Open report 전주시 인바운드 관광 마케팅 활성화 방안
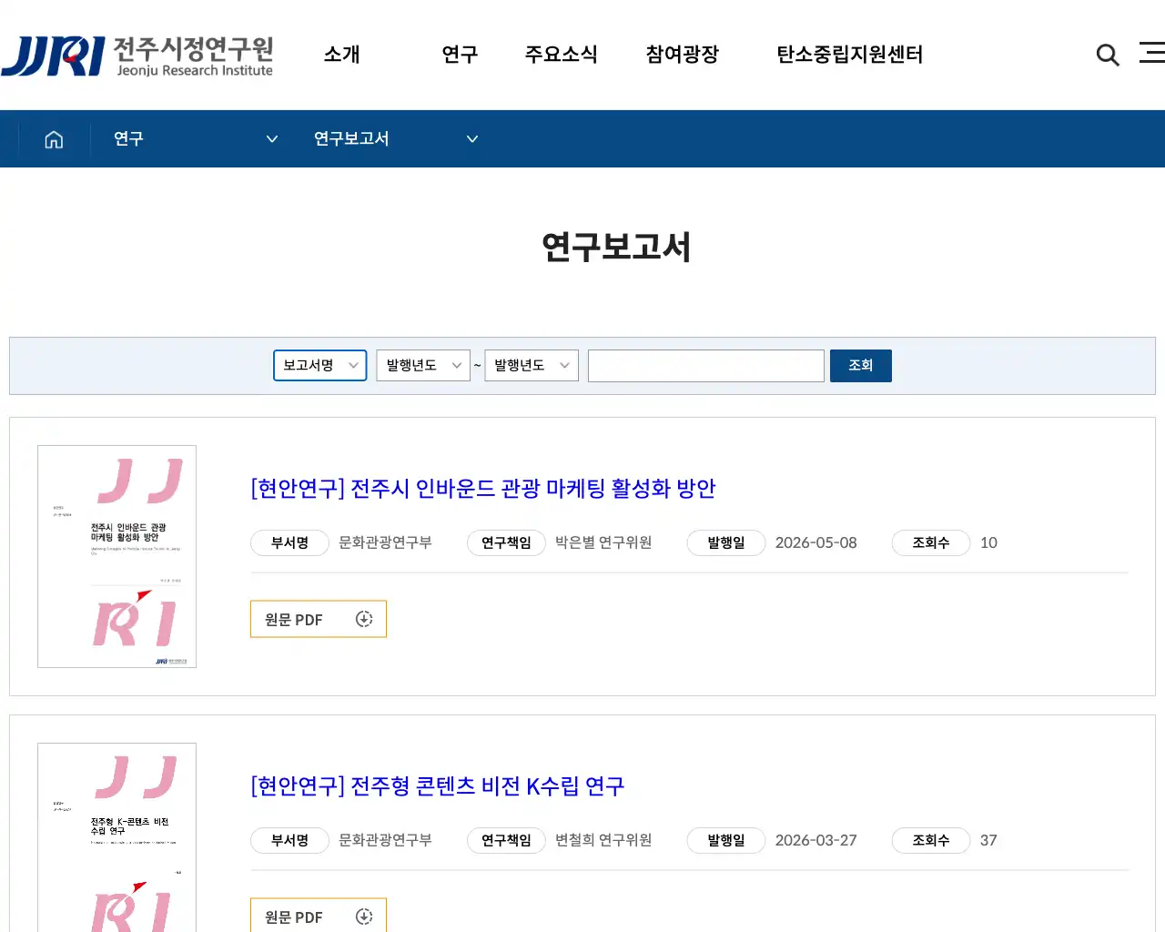Image resolution: width=1165 pixels, height=932 pixels. tap(483, 489)
